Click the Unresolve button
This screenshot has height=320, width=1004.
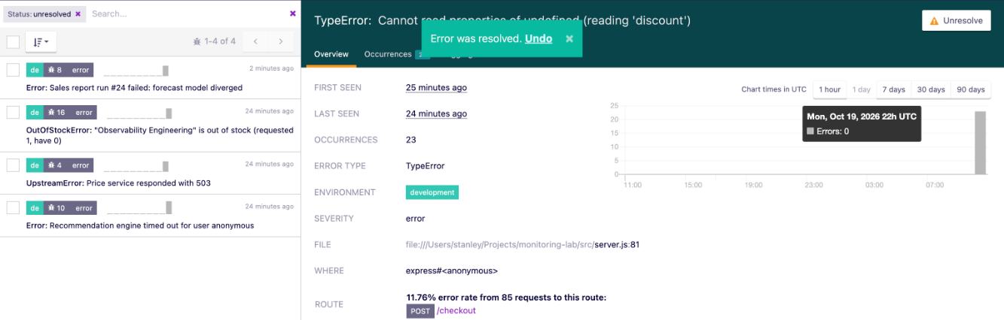click(x=956, y=21)
